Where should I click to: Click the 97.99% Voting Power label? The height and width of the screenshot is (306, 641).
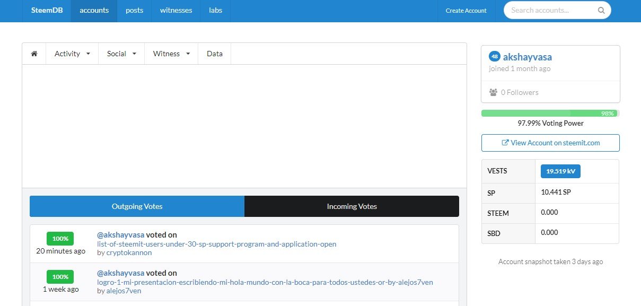pyautogui.click(x=550, y=123)
